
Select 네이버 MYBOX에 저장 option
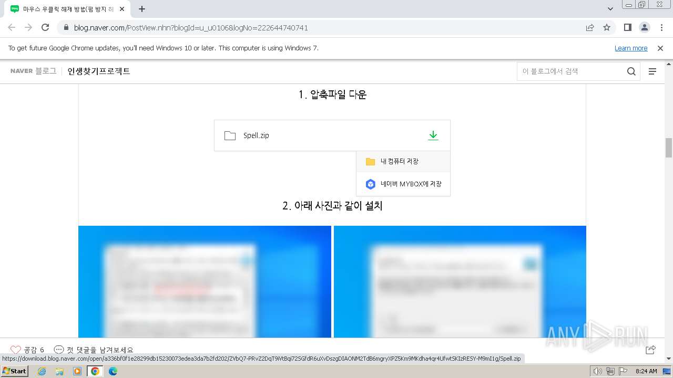click(x=403, y=184)
